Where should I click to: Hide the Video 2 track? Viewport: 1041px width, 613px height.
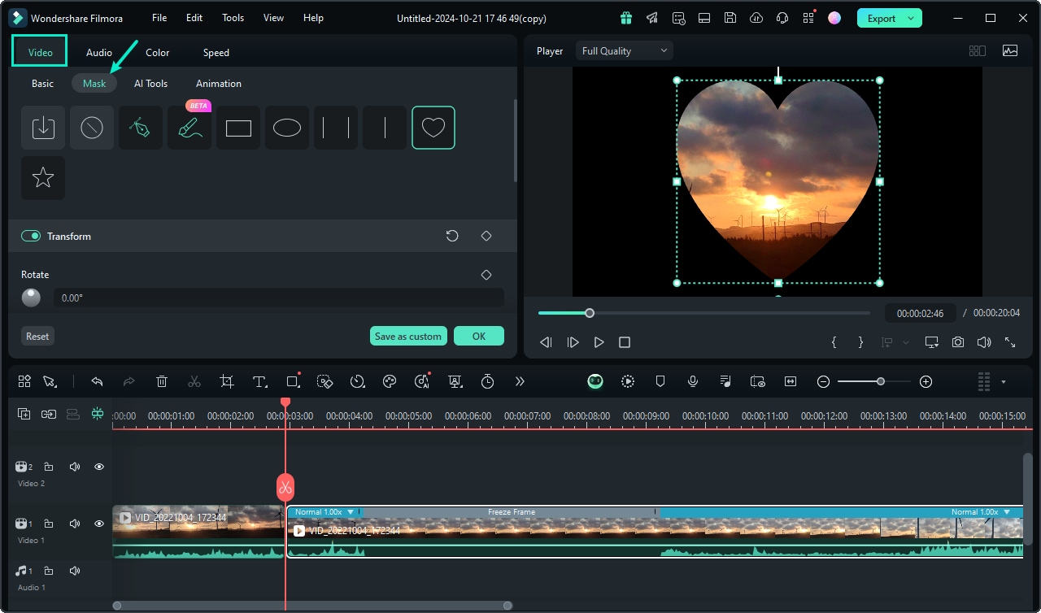(99, 467)
